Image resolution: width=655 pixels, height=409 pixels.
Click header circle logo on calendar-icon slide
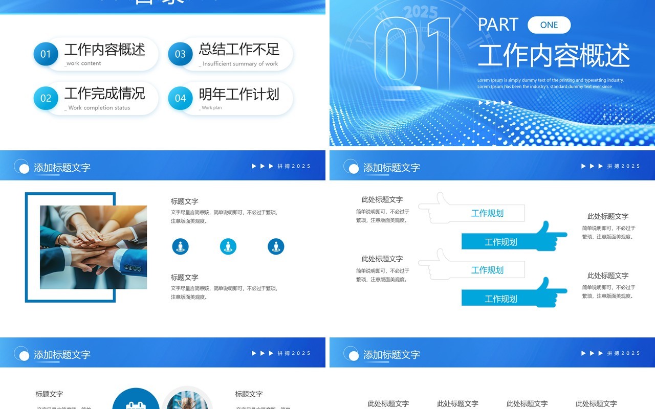point(21,354)
